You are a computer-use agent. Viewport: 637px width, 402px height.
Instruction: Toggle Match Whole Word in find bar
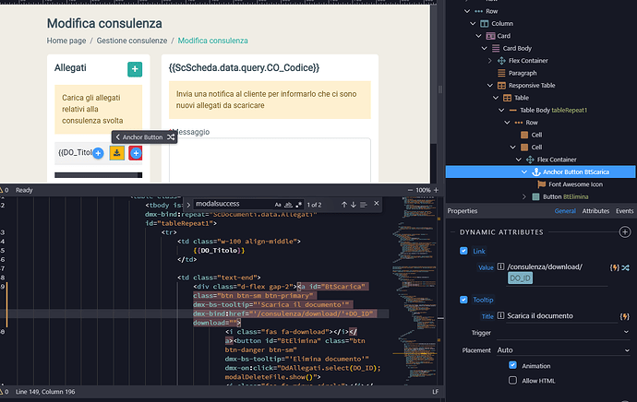pos(288,205)
